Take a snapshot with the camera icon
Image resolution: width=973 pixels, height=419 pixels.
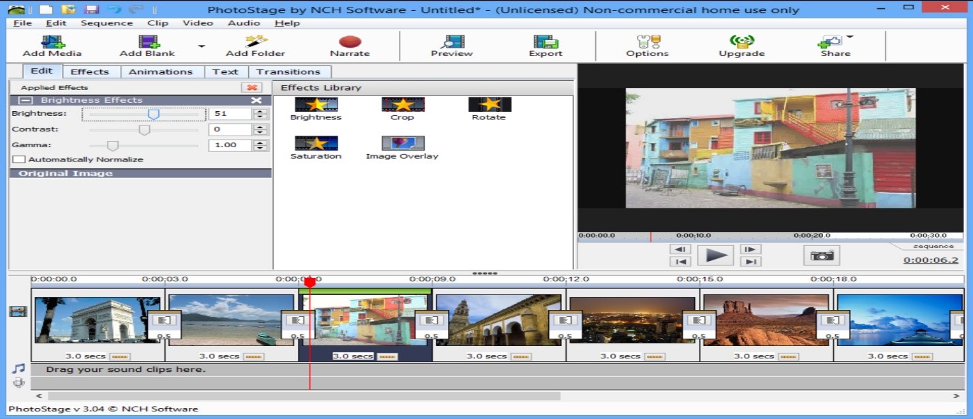coord(822,255)
